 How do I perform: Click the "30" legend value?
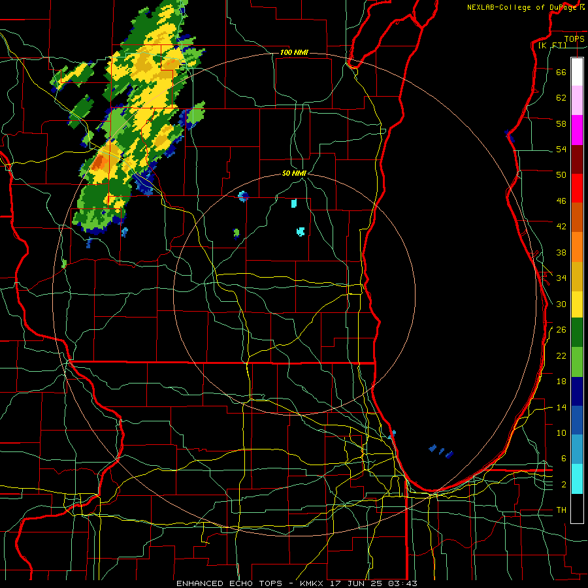click(561, 304)
